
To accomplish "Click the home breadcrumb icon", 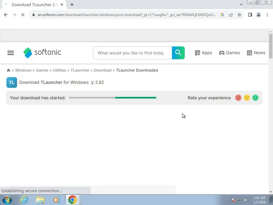I will [8, 70].
